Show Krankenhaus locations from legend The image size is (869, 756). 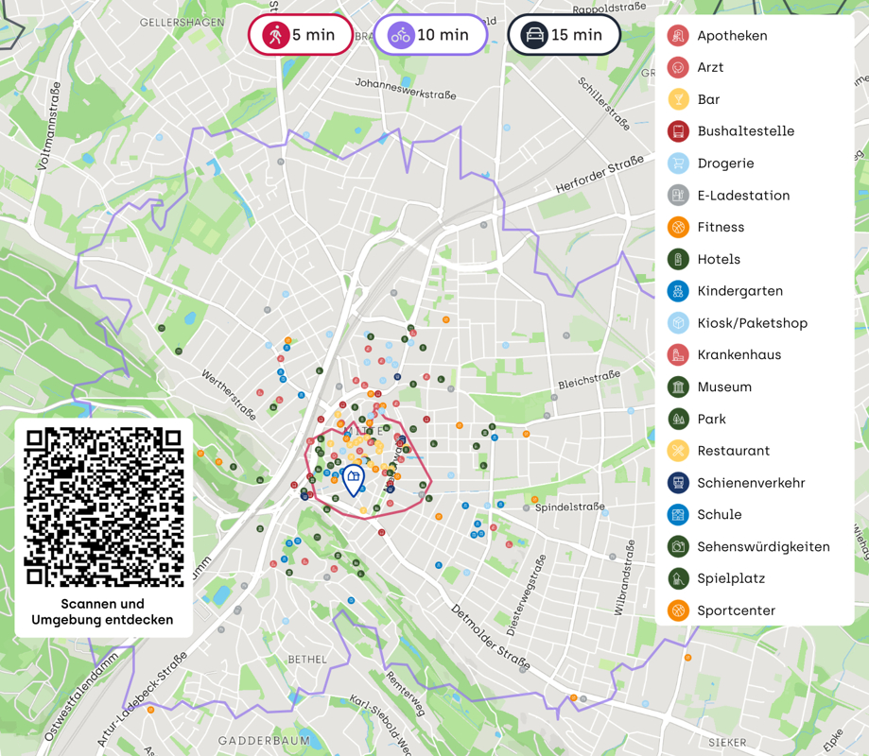tap(739, 355)
